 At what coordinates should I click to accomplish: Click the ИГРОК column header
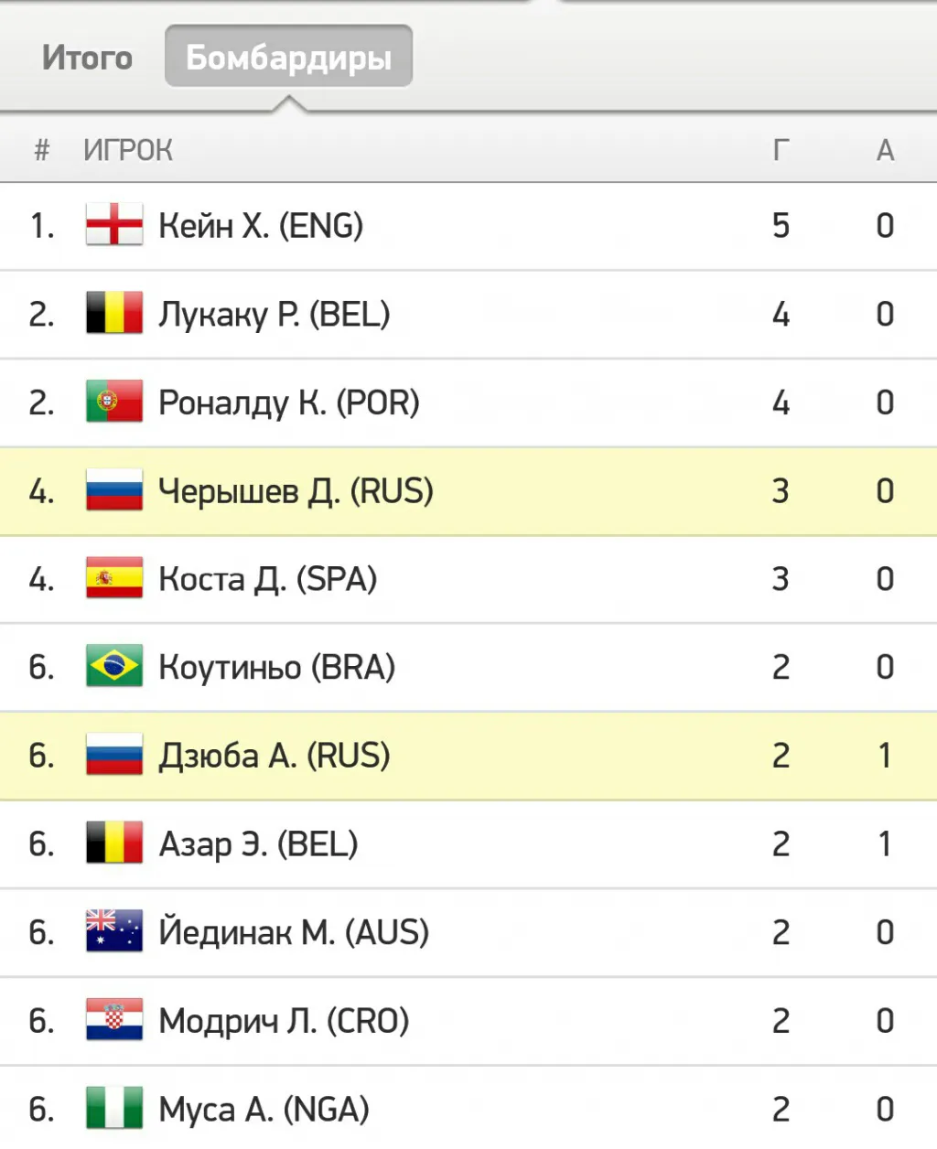128,149
